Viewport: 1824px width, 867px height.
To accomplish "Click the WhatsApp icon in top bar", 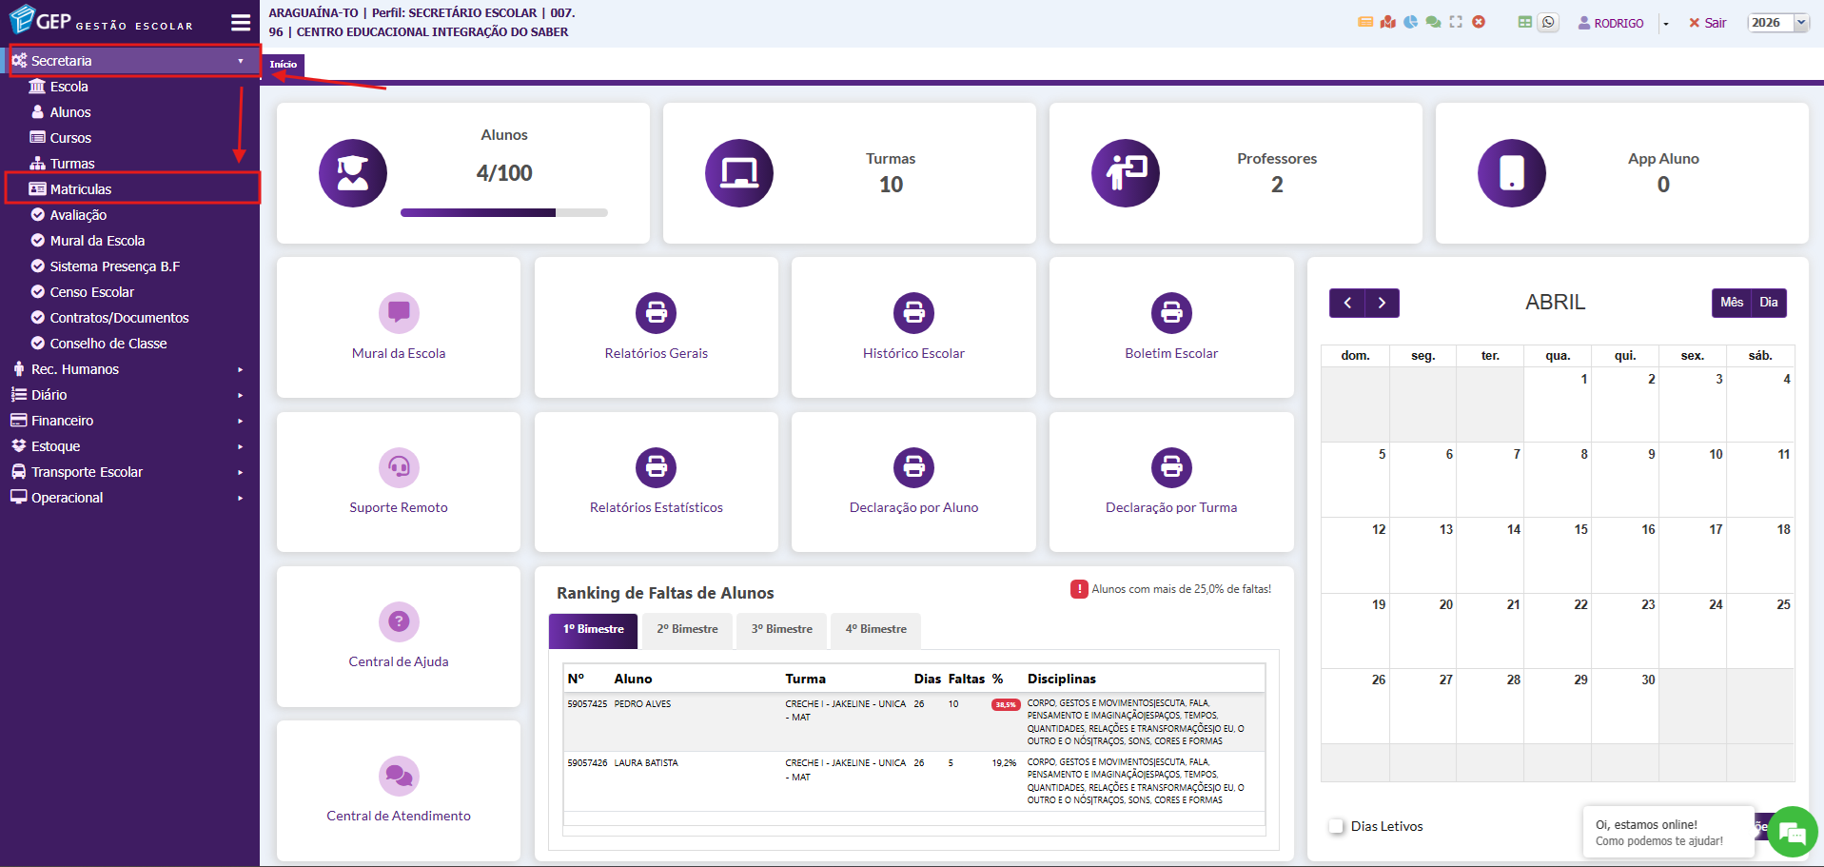I will (1549, 23).
